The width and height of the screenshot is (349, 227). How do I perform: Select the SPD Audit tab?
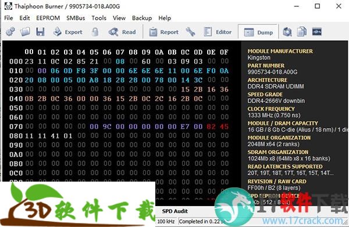174,211
